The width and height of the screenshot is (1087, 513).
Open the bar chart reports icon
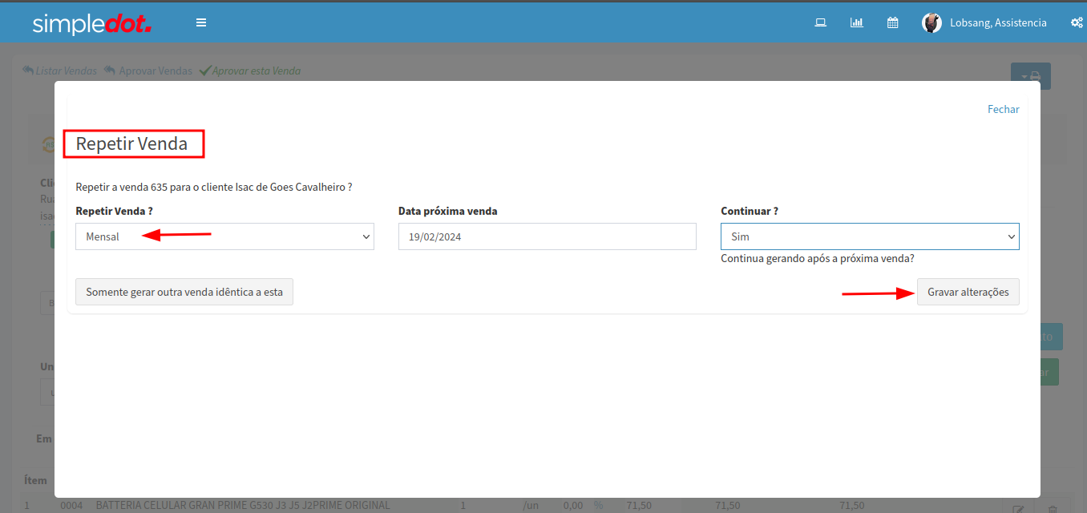tap(856, 22)
